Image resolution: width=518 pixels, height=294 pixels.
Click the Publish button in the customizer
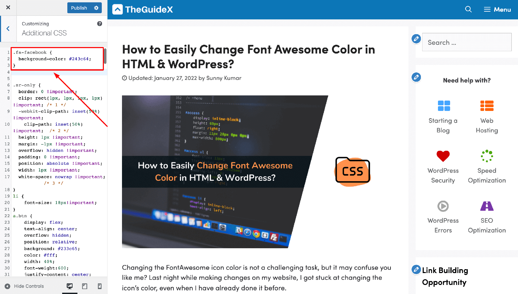(x=79, y=8)
